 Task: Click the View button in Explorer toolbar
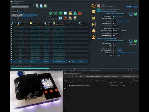tap(103, 80)
